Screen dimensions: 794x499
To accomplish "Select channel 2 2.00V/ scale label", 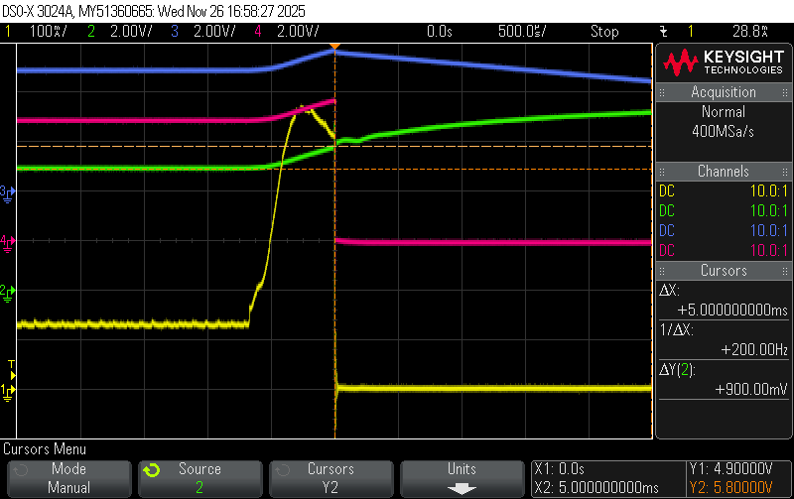I will coord(131,32).
